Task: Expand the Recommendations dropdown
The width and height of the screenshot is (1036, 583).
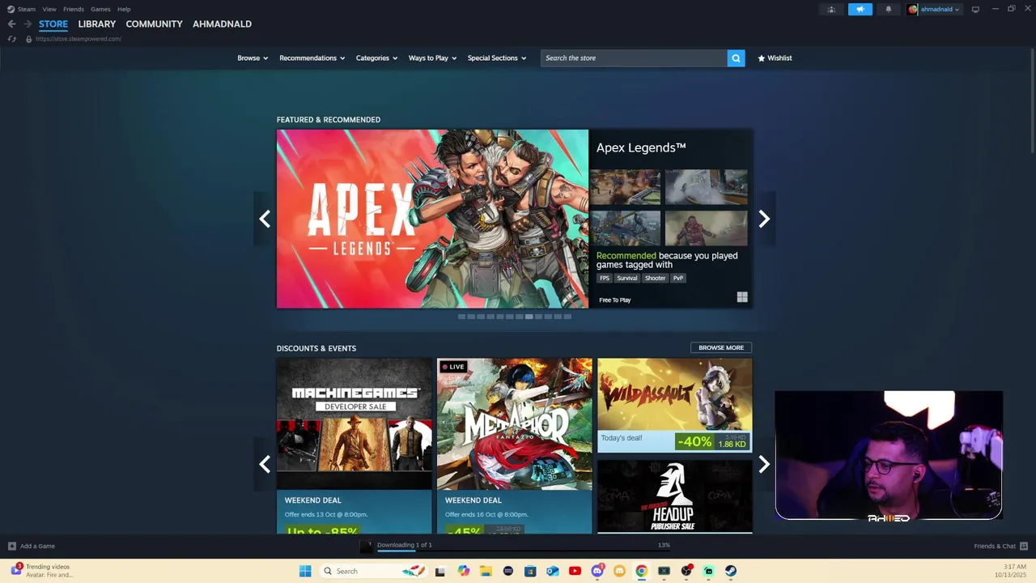Action: click(x=312, y=58)
